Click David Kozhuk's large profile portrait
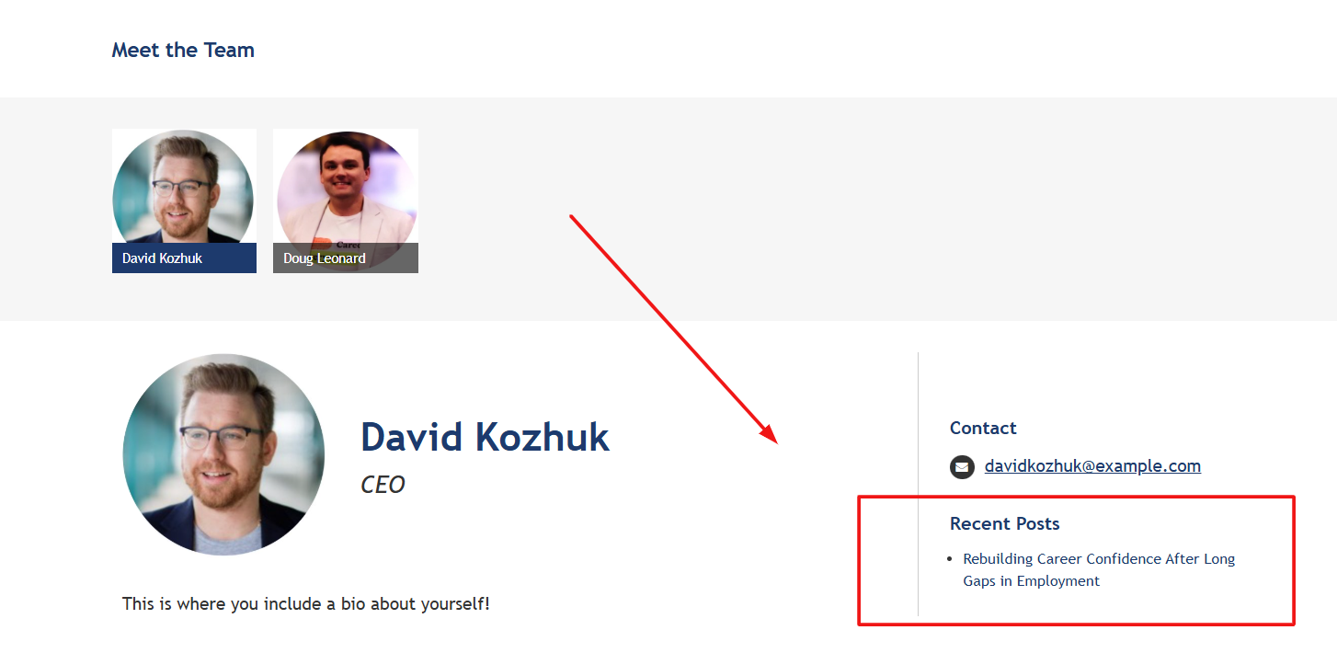This screenshot has width=1337, height=653. click(223, 454)
